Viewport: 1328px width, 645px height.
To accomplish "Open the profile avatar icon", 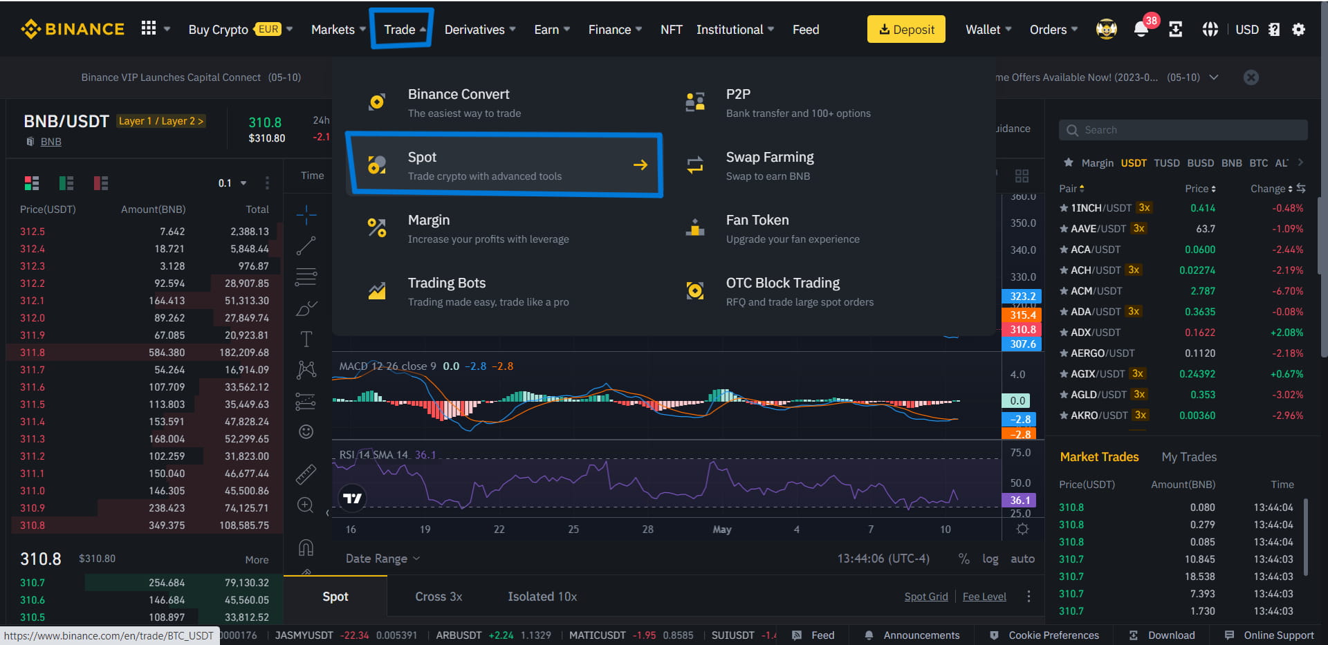I will coord(1107,29).
